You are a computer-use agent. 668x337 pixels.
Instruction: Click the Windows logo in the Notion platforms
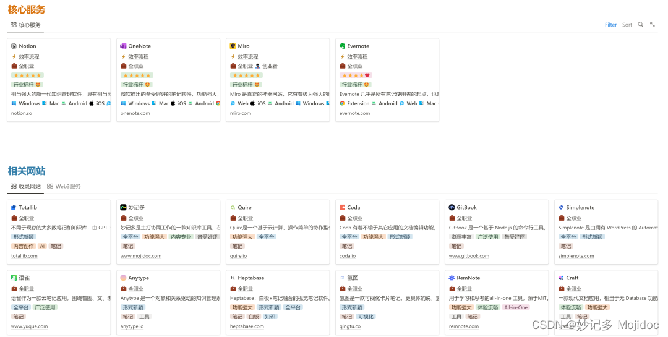pos(14,103)
